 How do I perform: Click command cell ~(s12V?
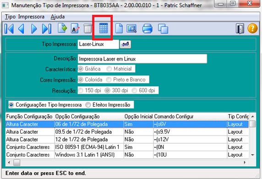(191, 140)
